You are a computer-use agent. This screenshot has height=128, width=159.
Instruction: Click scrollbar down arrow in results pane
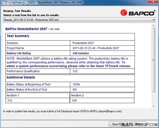pyautogui.click(x=154, y=106)
